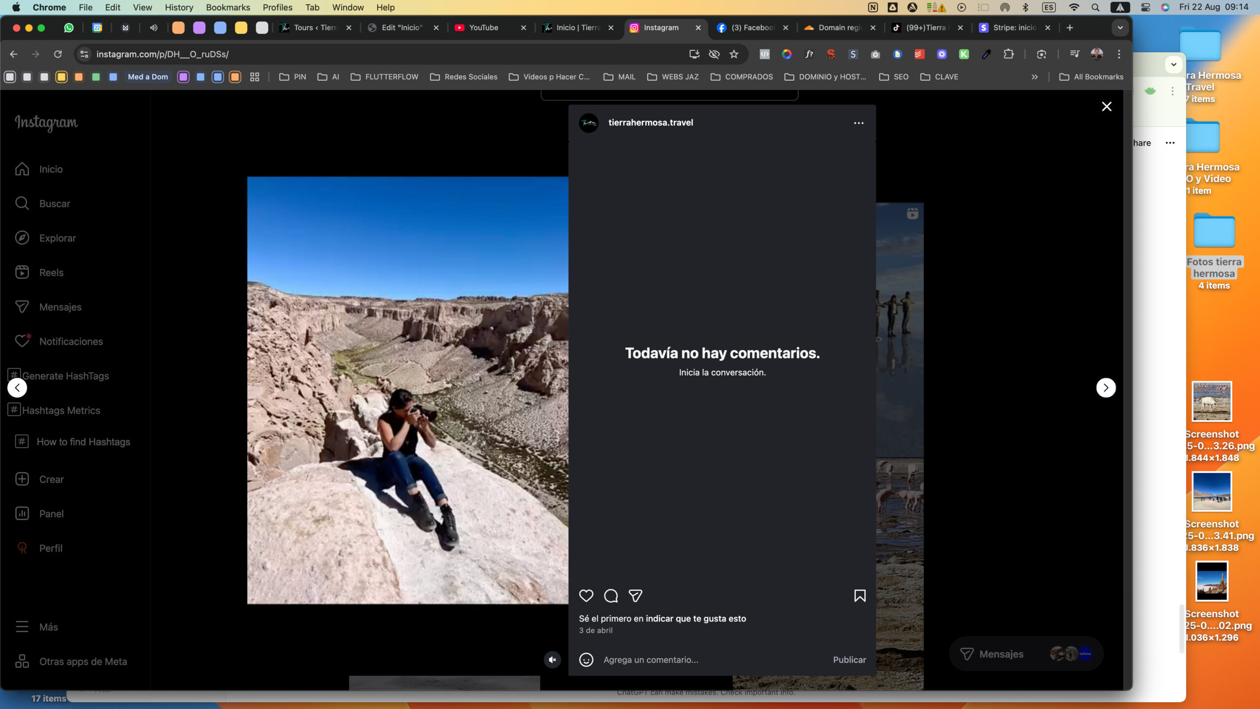This screenshot has width=1260, height=709.
Task: Open Reels in Instagram sidebar
Action: point(39,273)
